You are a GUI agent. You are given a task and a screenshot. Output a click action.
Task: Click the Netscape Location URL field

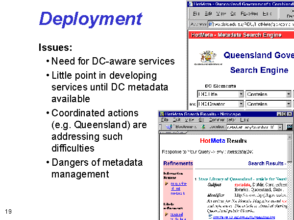[252, 127]
